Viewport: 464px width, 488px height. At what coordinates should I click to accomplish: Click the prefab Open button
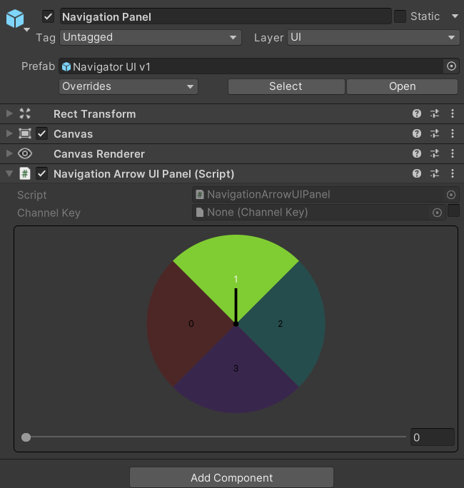pyautogui.click(x=402, y=86)
